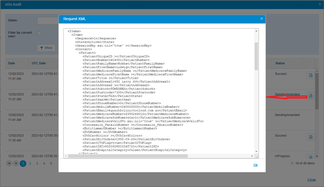This screenshot has height=187, width=324.
Task: Click State Active XML line
Action: point(95,42)
